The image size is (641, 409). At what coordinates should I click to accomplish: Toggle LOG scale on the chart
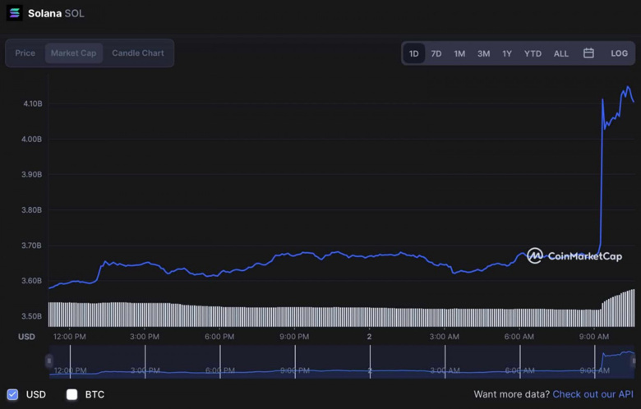coord(619,53)
